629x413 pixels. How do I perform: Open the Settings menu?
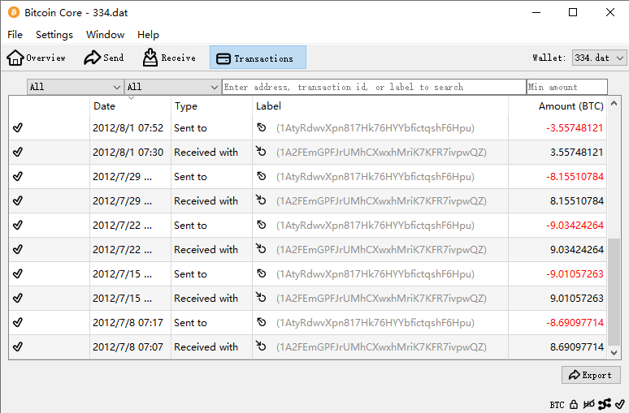point(54,35)
